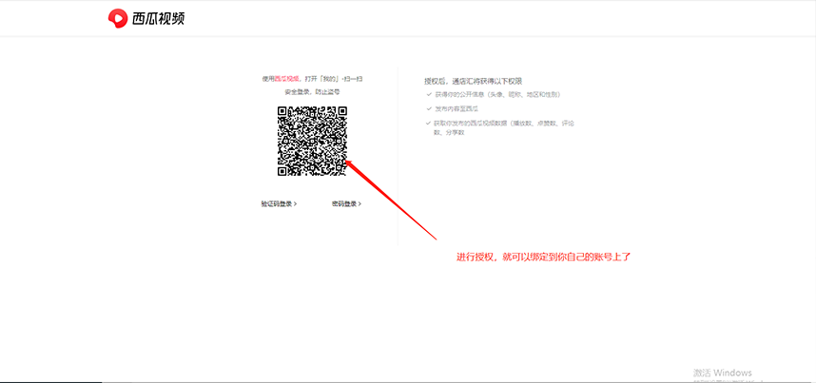Click the red 西瓜视频 text in scan instructions
This screenshot has height=383, width=816.
click(x=287, y=79)
